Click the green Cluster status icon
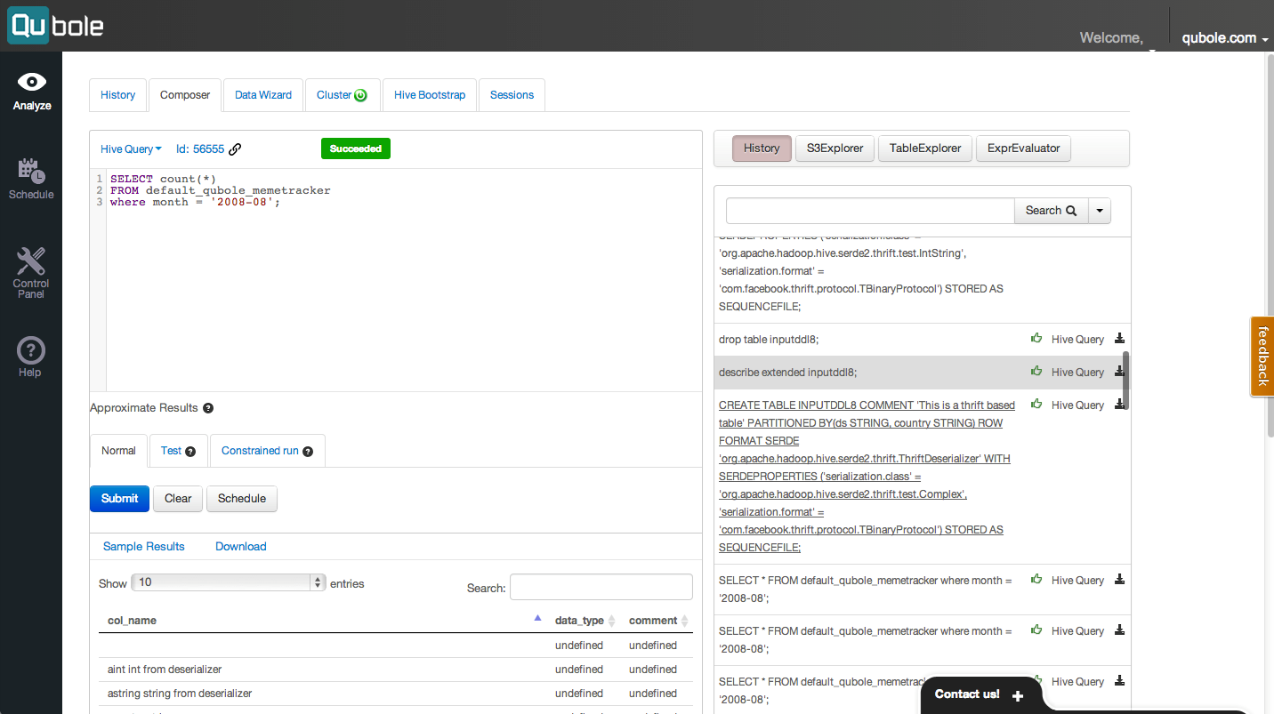This screenshot has height=714, width=1274. coord(360,95)
